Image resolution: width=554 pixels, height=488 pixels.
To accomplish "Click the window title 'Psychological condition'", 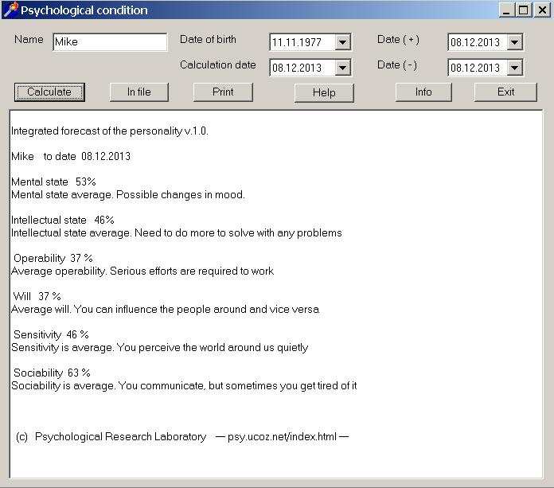I will (x=84, y=10).
